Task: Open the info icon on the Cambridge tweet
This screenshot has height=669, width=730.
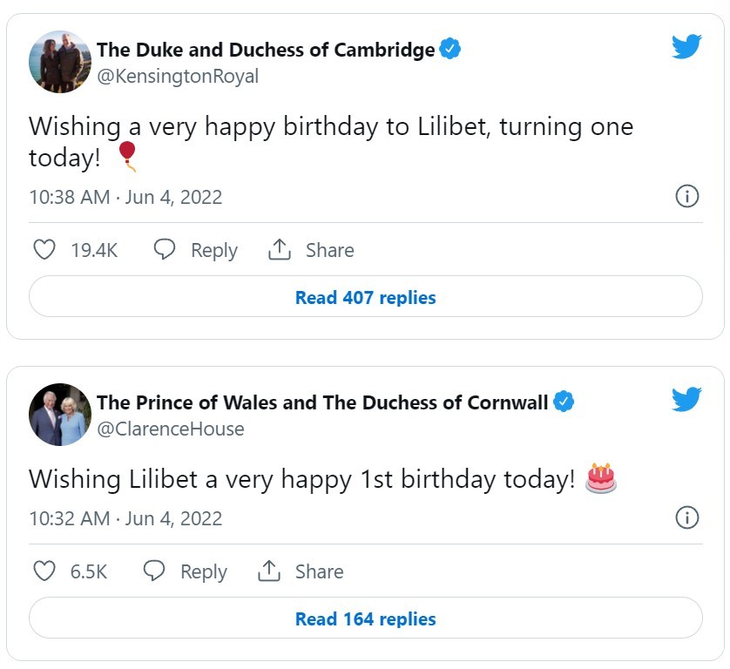Action: coord(687,196)
